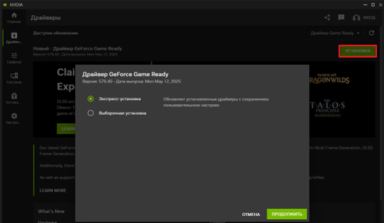The image size is (384, 223).
Task: Click the Новый - Драйвер GeForce Game Ready title
Action: point(78,49)
